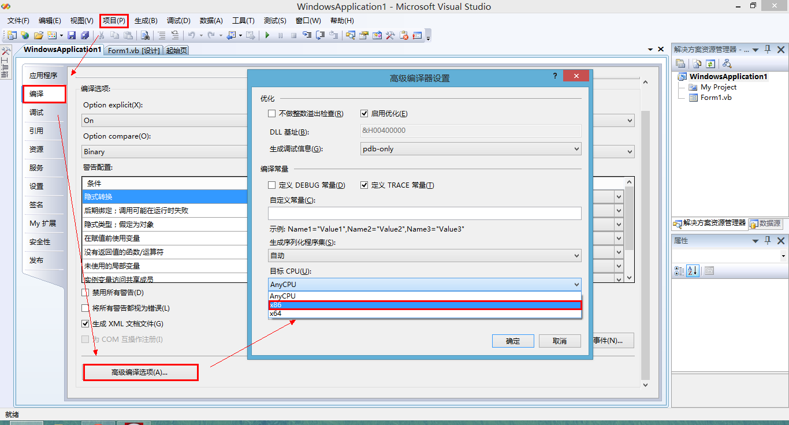Open Solution Explorer from the main toolbar
The height and width of the screenshot is (425, 789).
click(x=350, y=35)
